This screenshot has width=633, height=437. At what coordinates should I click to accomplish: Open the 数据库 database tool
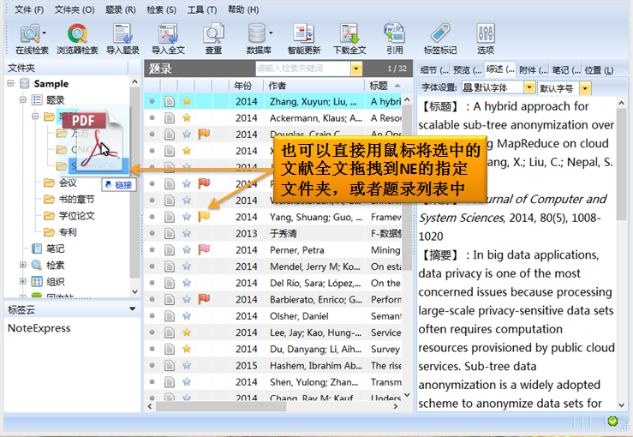(x=257, y=39)
